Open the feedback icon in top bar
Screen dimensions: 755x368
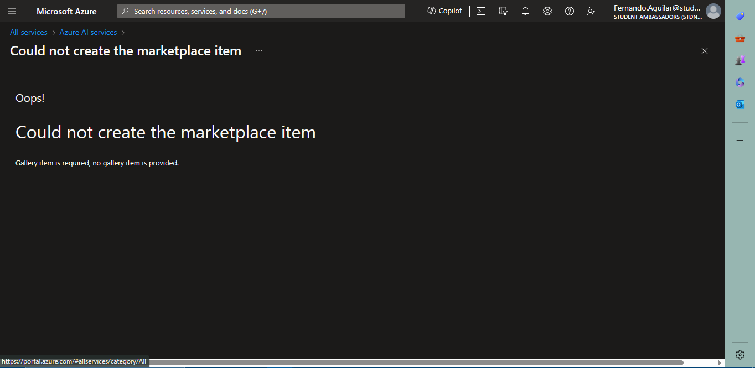pos(591,11)
